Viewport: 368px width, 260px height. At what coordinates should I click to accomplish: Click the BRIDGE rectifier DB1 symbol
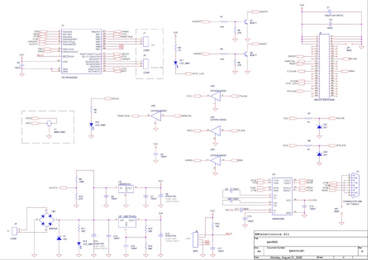click(46, 220)
